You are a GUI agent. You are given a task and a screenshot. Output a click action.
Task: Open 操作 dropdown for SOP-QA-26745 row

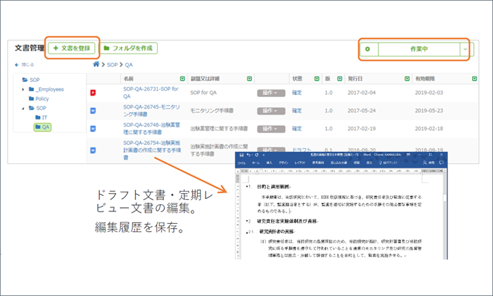[271, 111]
